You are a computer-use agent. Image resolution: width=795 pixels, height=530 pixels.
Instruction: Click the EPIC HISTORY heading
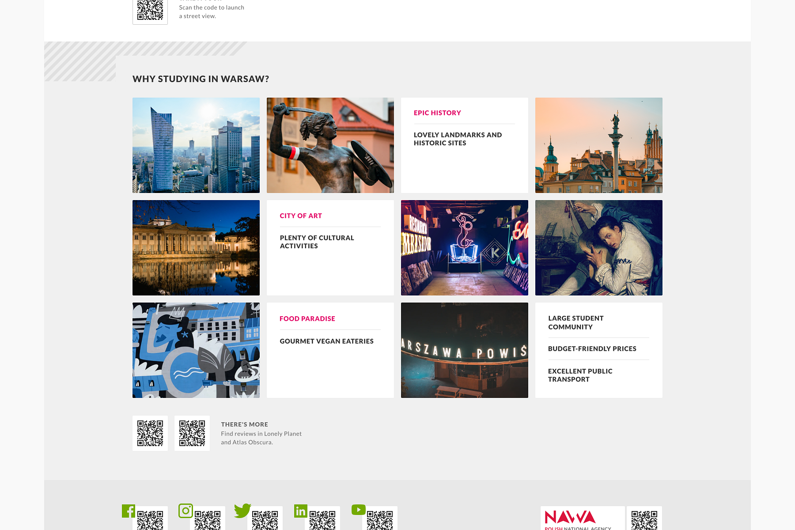(437, 113)
